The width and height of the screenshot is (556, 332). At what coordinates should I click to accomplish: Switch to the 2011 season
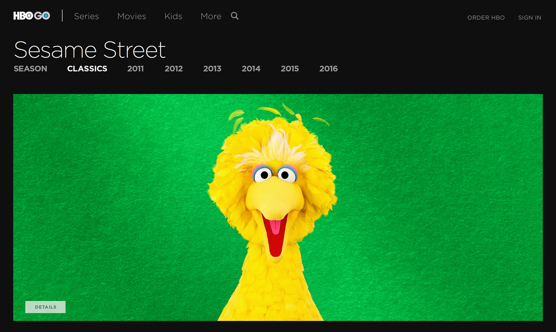[x=135, y=68]
